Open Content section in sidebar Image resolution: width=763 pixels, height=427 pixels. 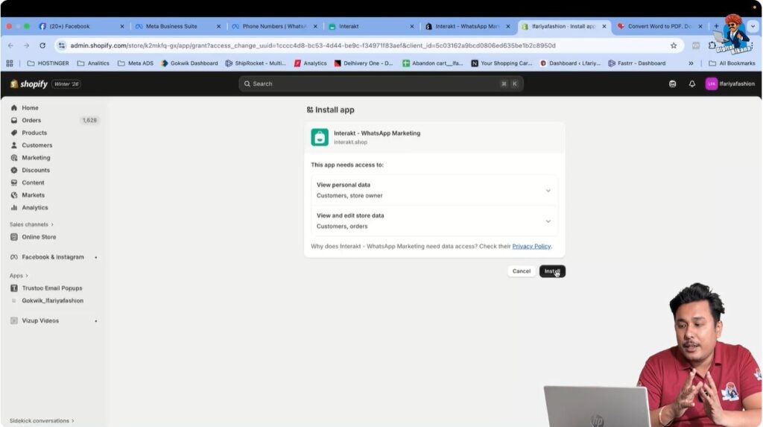[33, 183]
